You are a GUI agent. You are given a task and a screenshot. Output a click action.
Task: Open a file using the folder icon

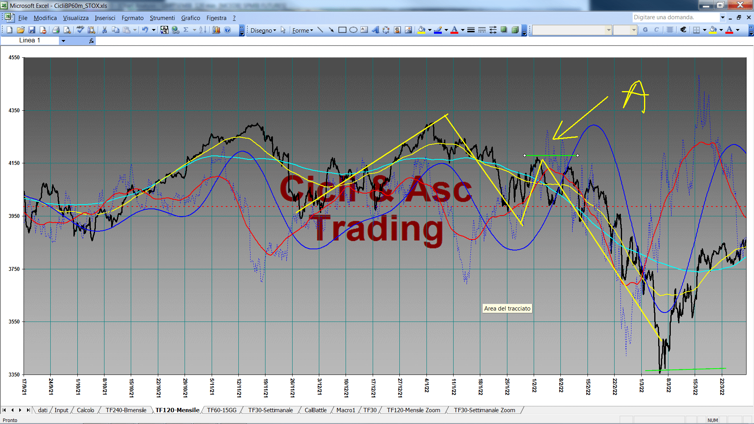coord(21,30)
